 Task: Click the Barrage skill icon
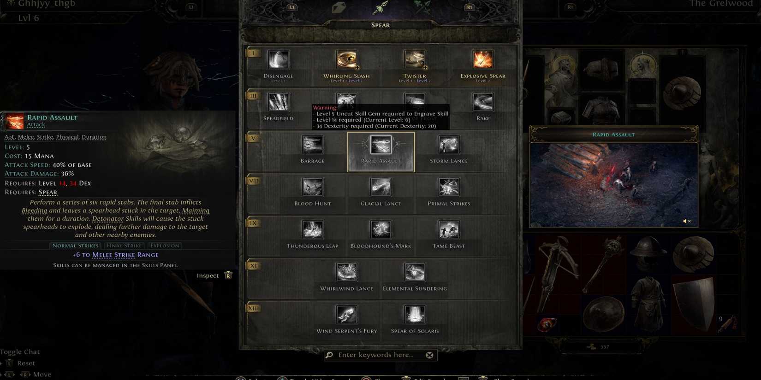312,145
